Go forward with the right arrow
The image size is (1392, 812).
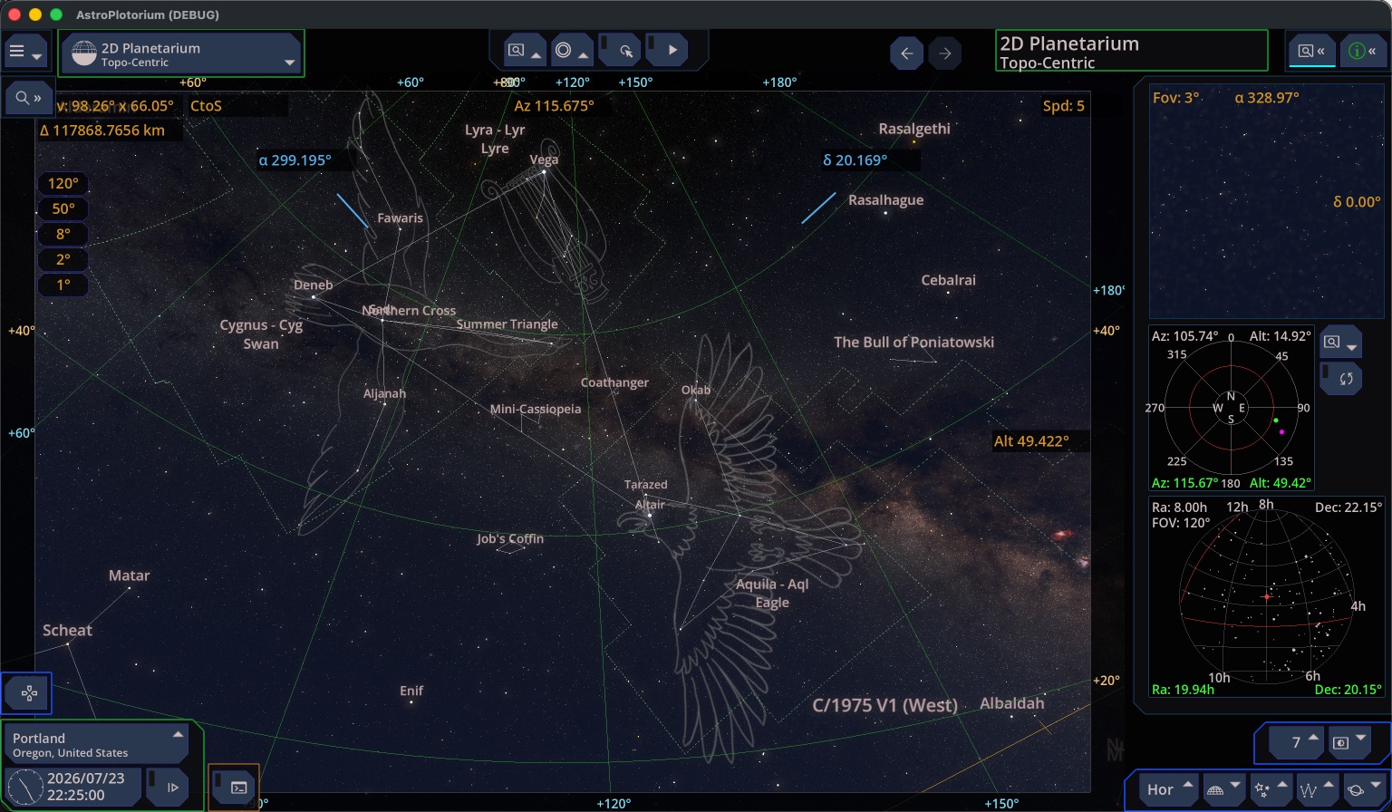(x=944, y=53)
